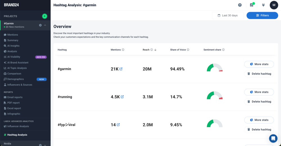
Task: Delete the #running hashtag
Action: click(259, 102)
